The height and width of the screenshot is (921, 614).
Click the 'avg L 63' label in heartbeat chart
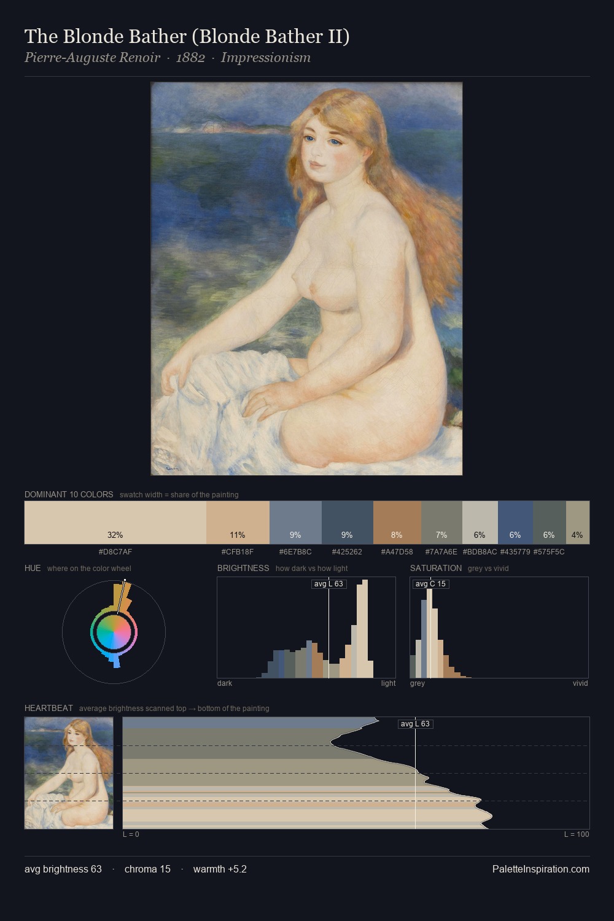click(416, 724)
